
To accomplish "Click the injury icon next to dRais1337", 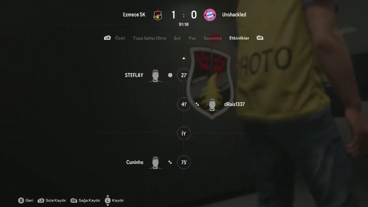I will (x=197, y=104).
